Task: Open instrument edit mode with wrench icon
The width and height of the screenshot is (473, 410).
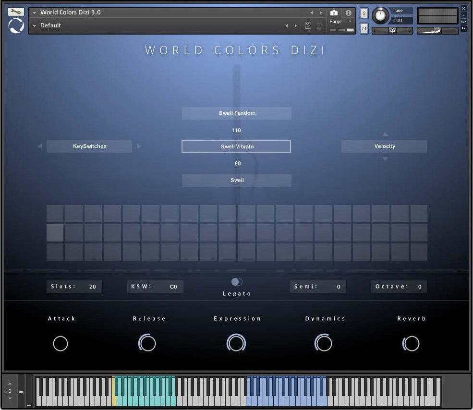Action: [x=16, y=12]
